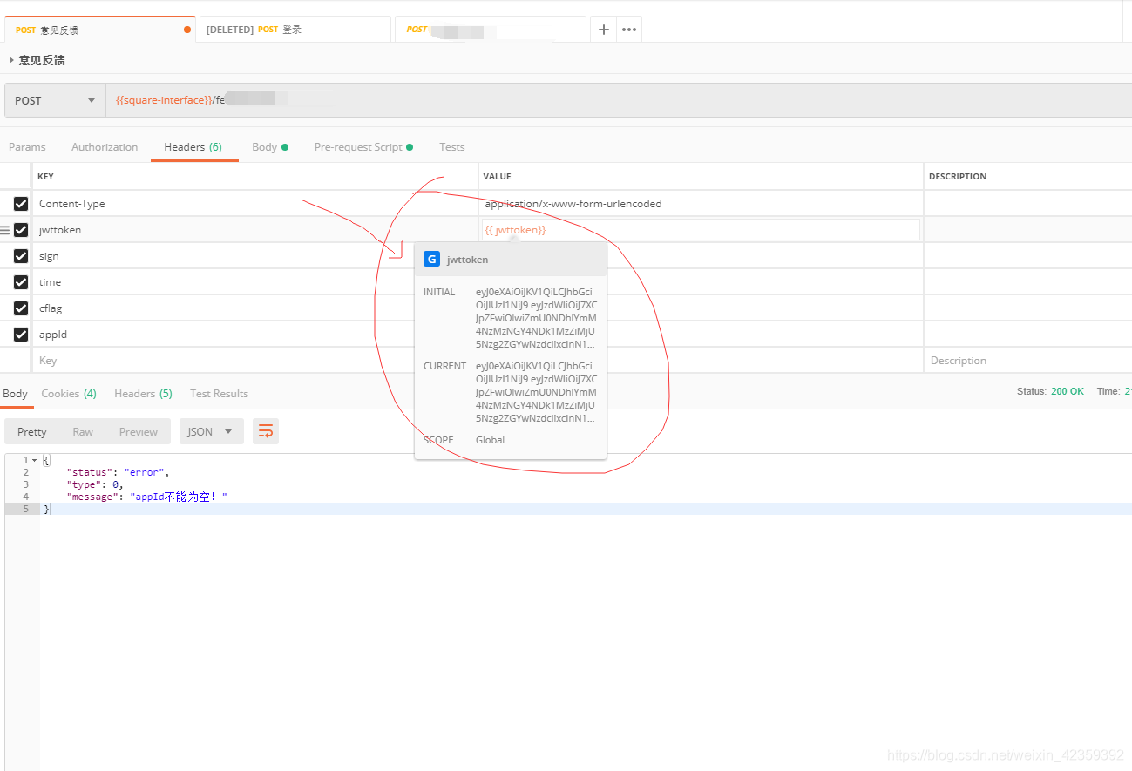This screenshot has height=771, width=1132.
Task: Uncheck the Content-Type header checkbox
Action: (21, 204)
